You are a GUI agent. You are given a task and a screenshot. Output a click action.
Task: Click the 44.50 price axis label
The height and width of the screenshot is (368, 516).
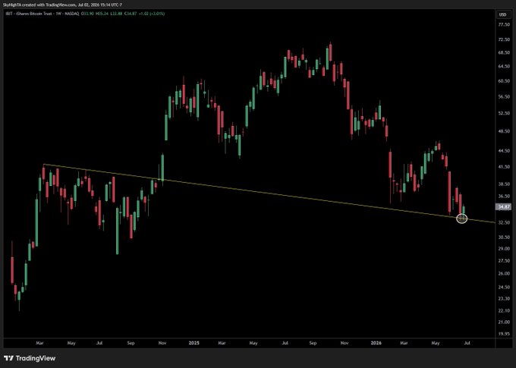504,151
